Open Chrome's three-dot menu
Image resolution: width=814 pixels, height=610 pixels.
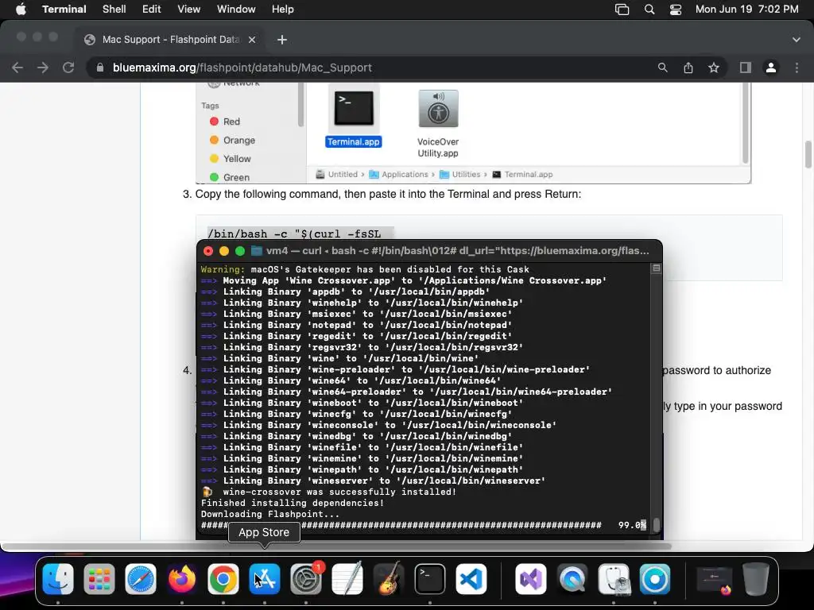[x=797, y=68]
